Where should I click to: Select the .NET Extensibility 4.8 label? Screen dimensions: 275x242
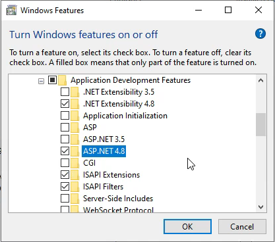point(119,104)
